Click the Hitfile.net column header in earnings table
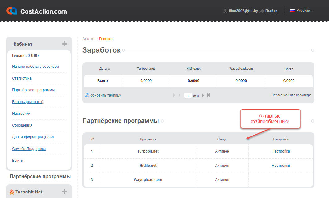The width and height of the screenshot is (329, 198). pyautogui.click(x=194, y=68)
